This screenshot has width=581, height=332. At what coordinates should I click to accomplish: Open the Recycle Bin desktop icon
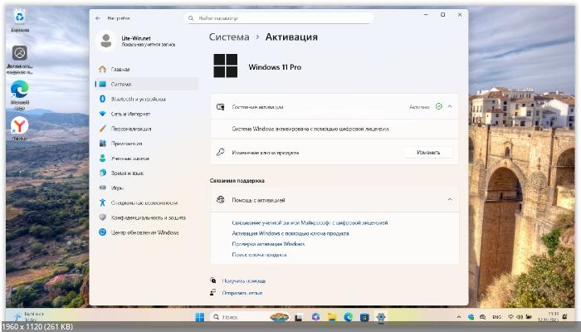coord(18,18)
